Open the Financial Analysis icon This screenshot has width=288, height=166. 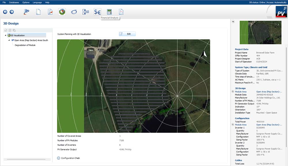[97, 12]
